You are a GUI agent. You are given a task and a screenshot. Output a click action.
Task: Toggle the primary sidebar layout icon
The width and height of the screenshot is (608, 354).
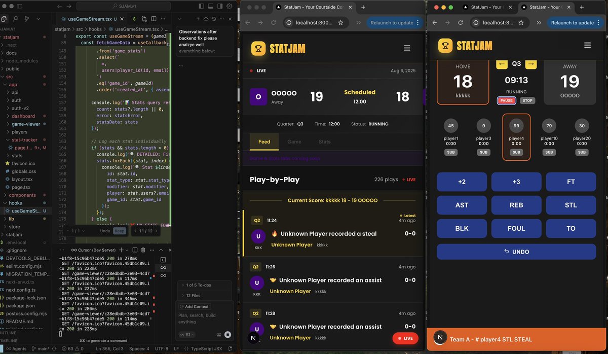201,6
